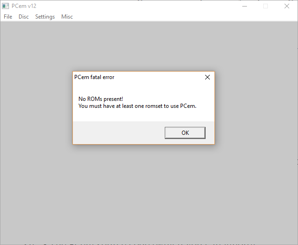Close the PCem v12 main window
Image resolution: width=298 pixels, height=245 pixels.
point(287,6)
